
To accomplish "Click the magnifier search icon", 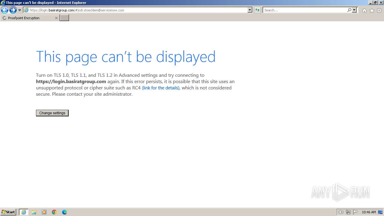I will [x=349, y=10].
